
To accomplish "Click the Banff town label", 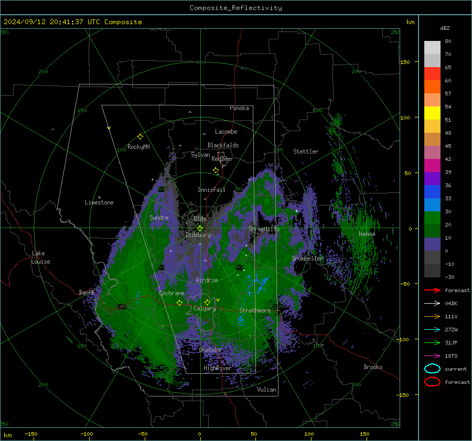I will (87, 292).
